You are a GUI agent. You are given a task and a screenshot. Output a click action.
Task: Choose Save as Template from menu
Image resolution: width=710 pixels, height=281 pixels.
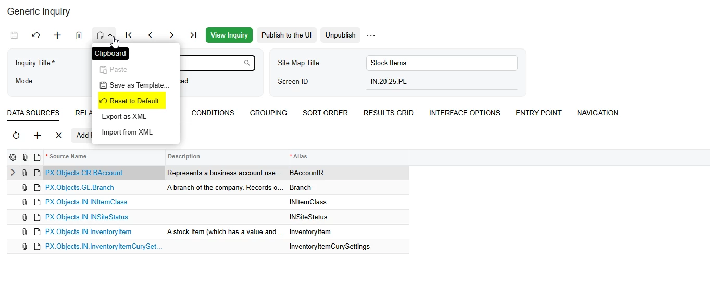pos(135,85)
